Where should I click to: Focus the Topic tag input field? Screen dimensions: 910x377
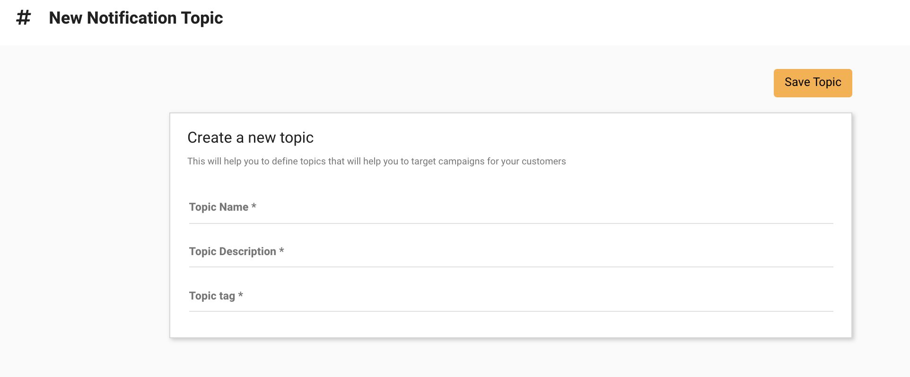511,296
